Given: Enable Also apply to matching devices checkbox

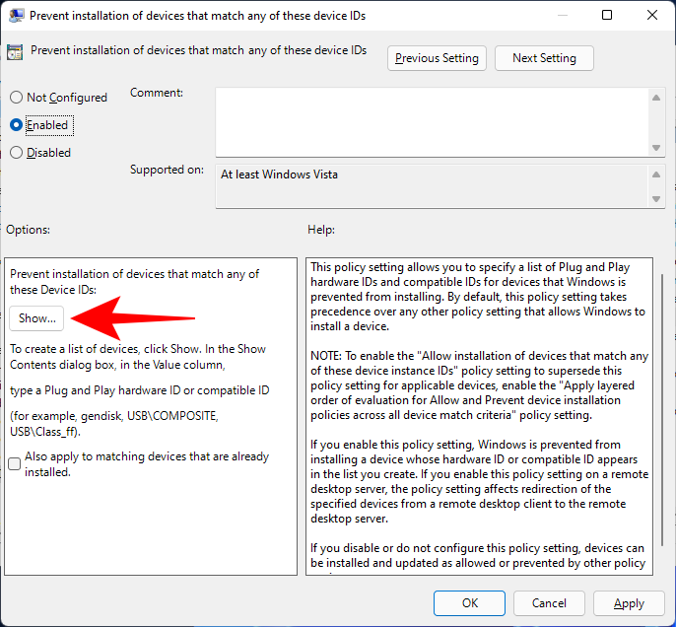Looking at the screenshot, I should point(15,464).
